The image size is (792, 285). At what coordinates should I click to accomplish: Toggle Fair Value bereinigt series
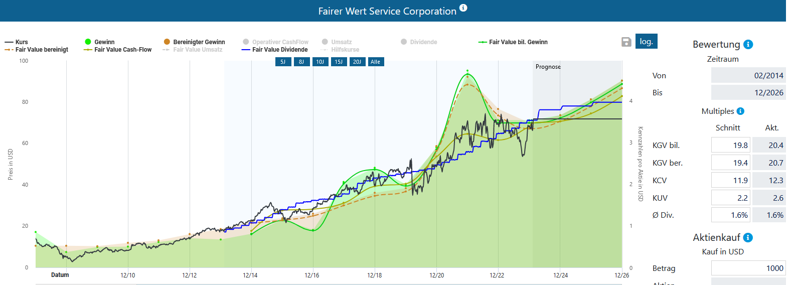(x=36, y=50)
